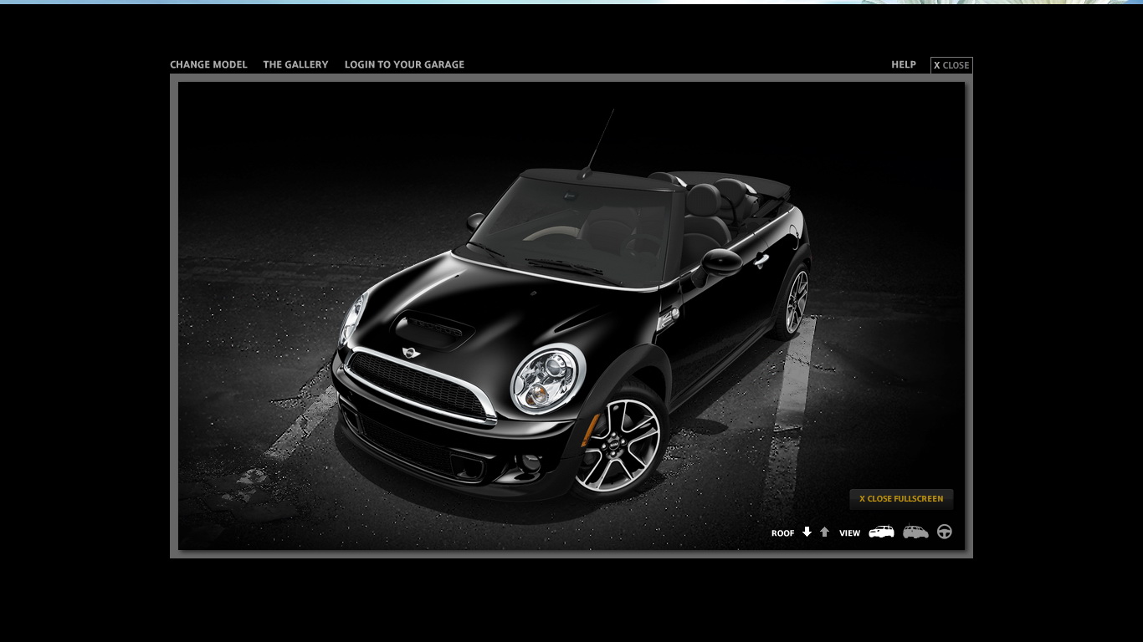Raise the roof with the up arrow
Image resolution: width=1143 pixels, height=642 pixels.
pos(824,532)
